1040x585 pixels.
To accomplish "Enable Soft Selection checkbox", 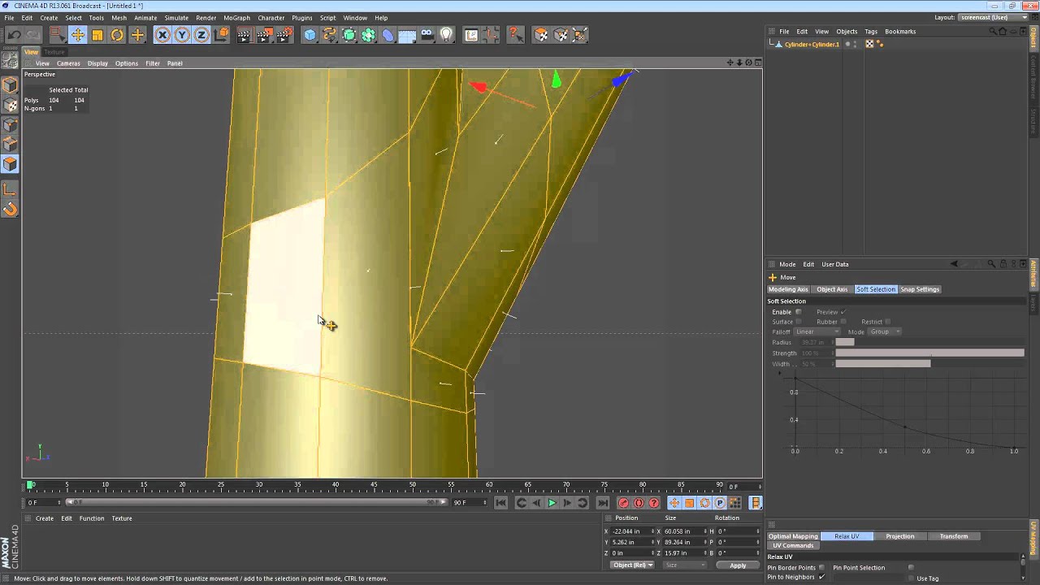I will [x=798, y=312].
